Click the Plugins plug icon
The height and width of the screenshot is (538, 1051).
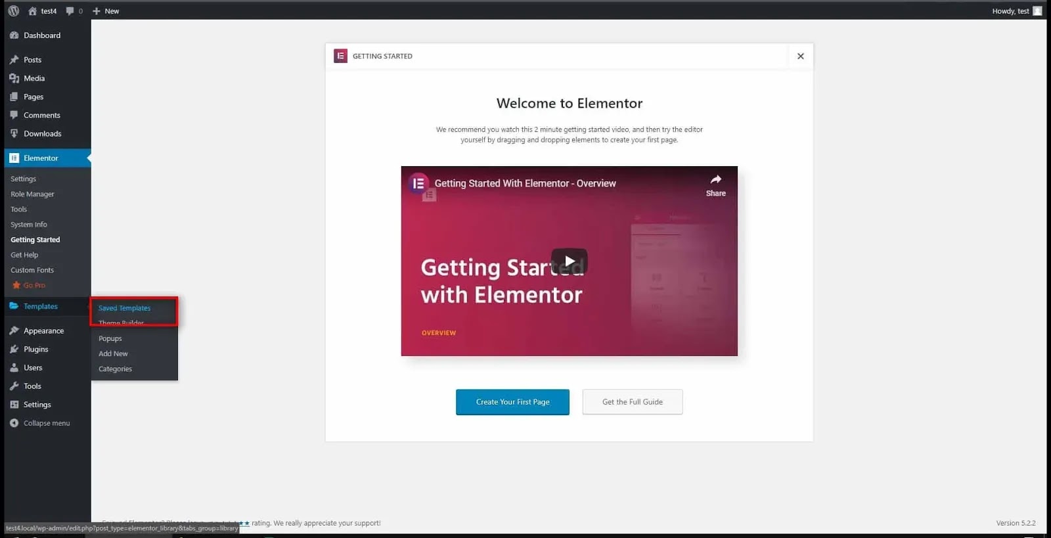point(14,349)
